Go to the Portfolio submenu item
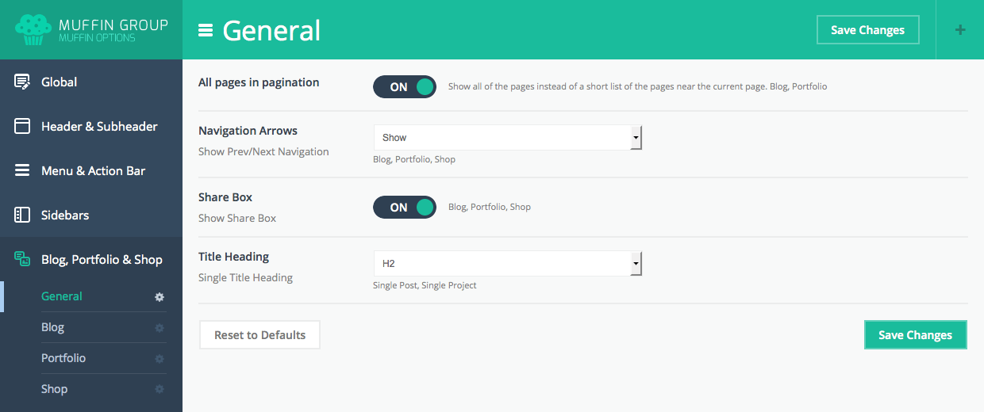 pyautogui.click(x=63, y=358)
